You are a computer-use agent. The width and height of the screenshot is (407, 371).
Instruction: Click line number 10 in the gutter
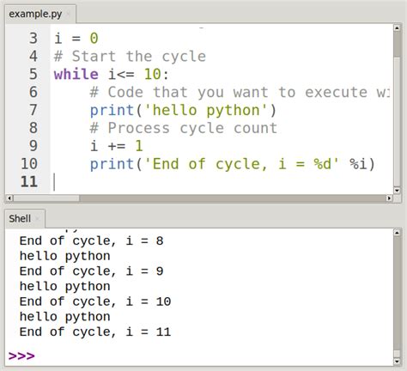click(x=29, y=164)
